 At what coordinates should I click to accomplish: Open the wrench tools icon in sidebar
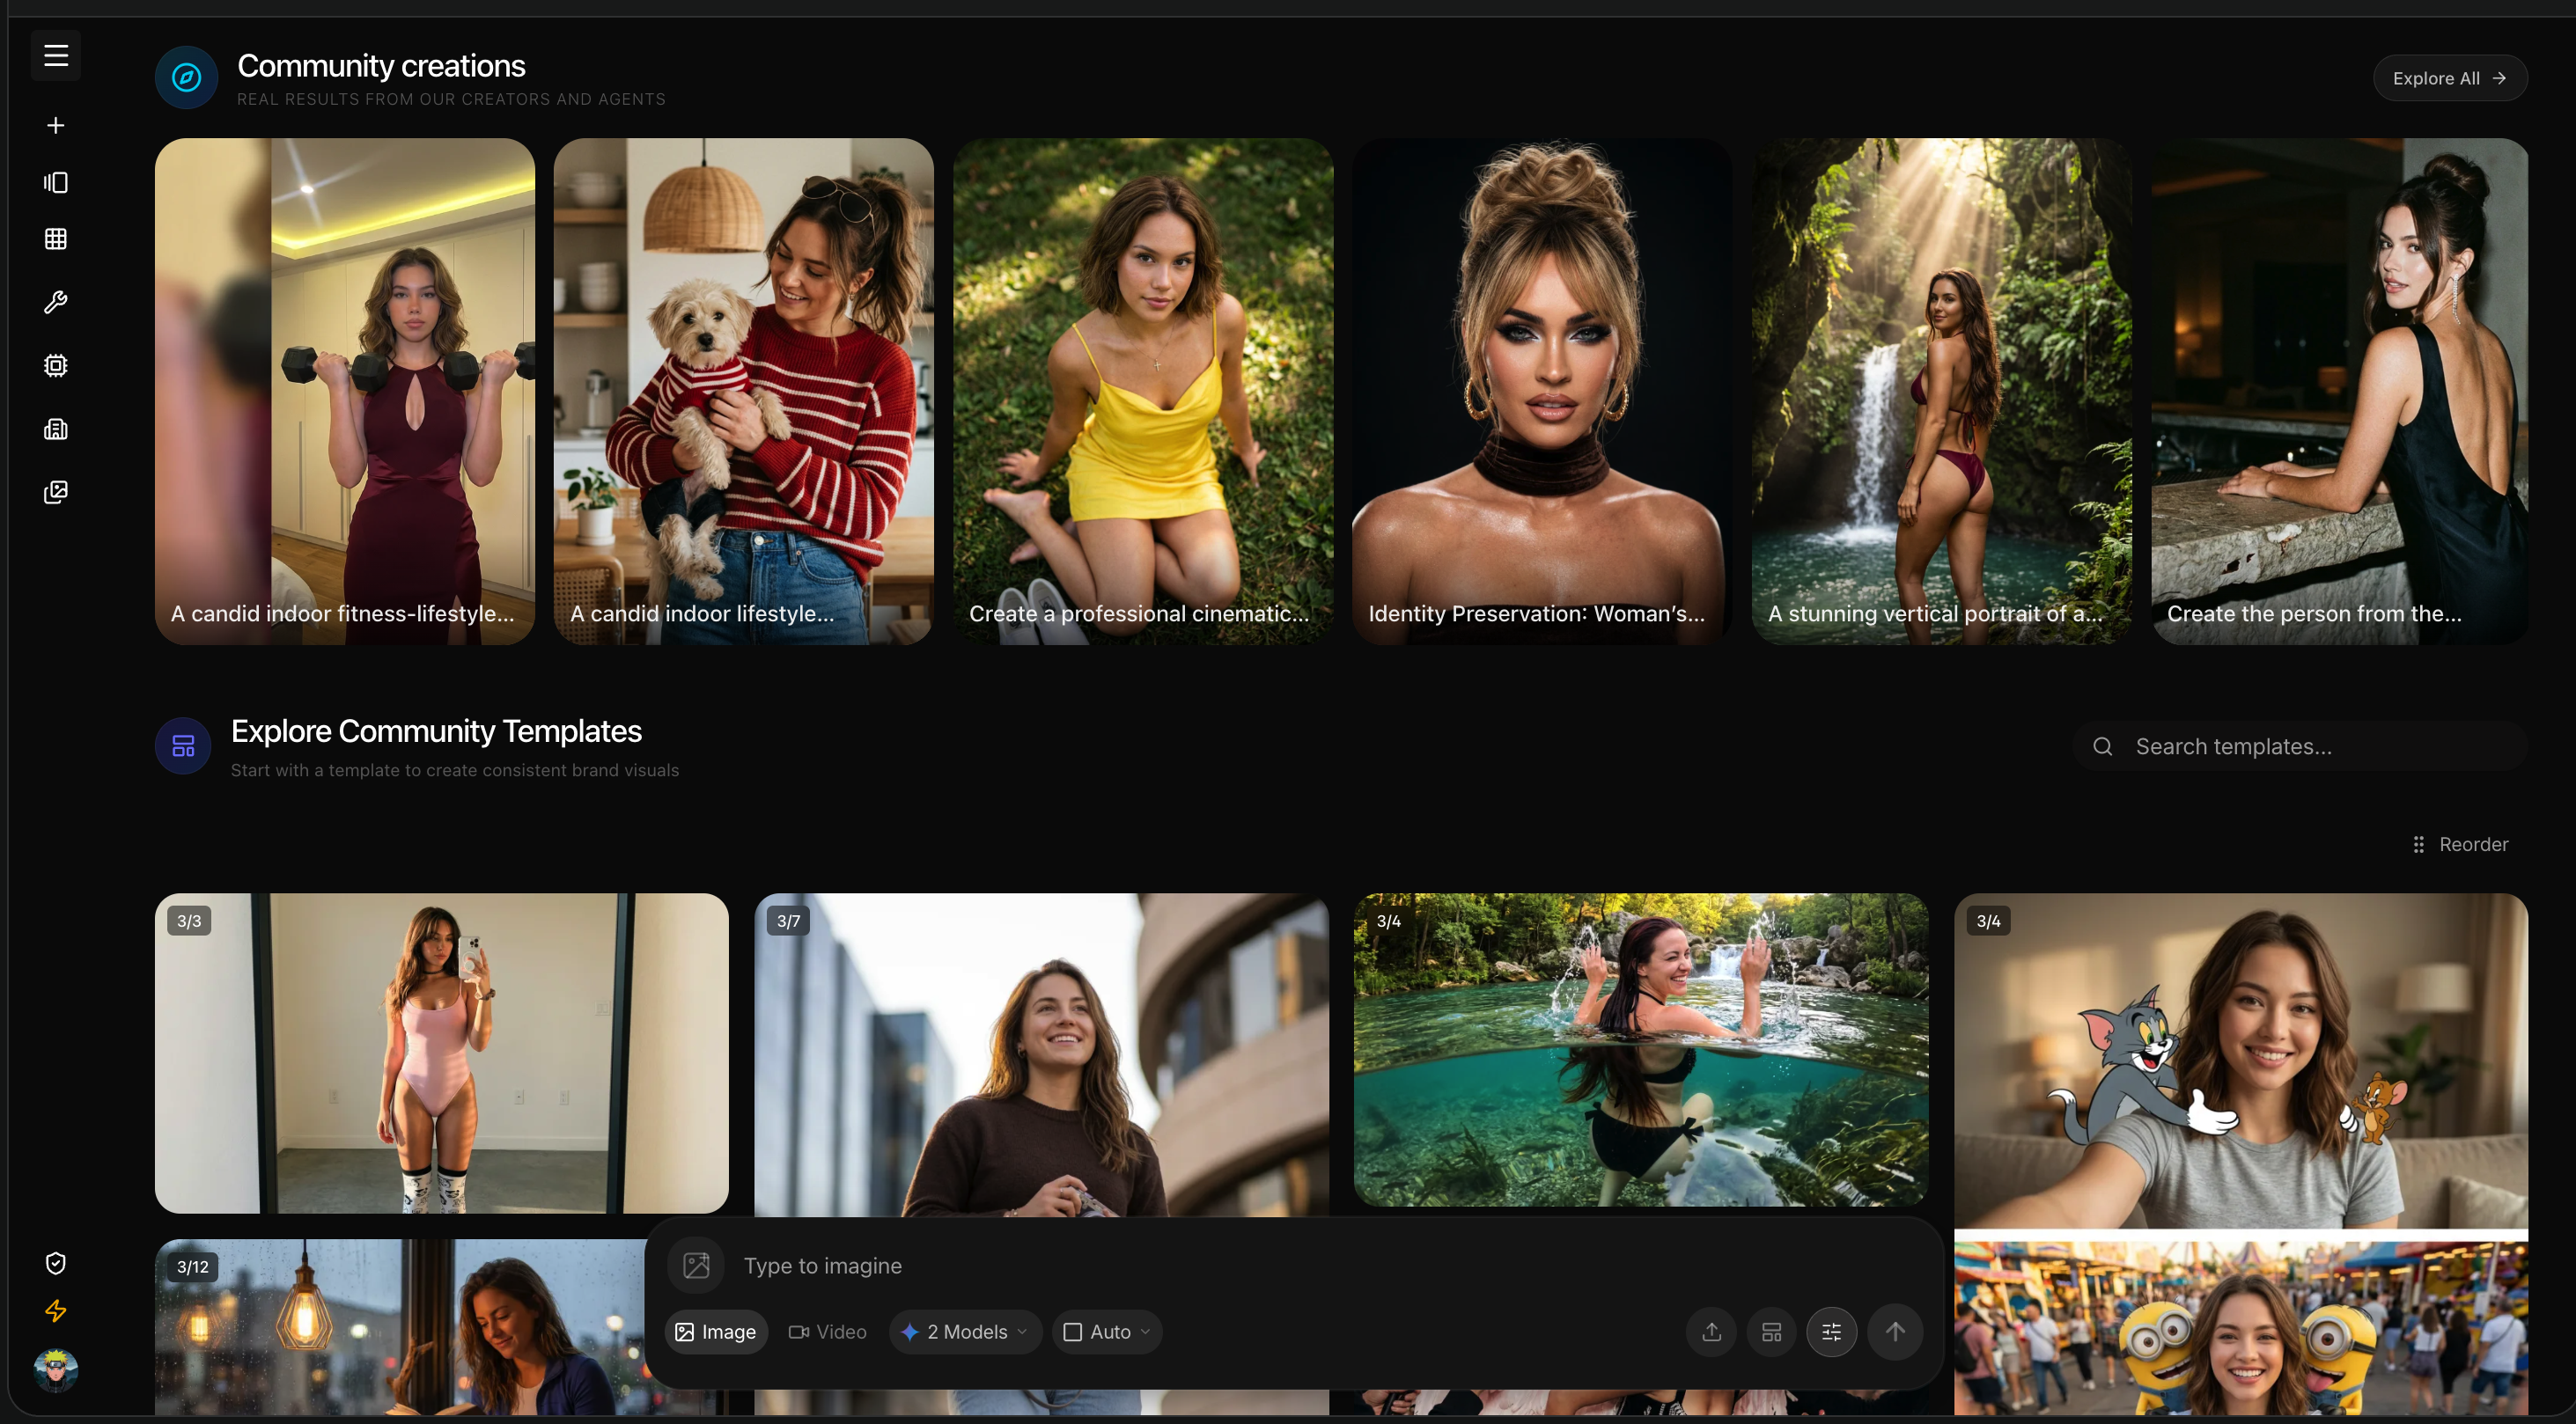point(56,302)
